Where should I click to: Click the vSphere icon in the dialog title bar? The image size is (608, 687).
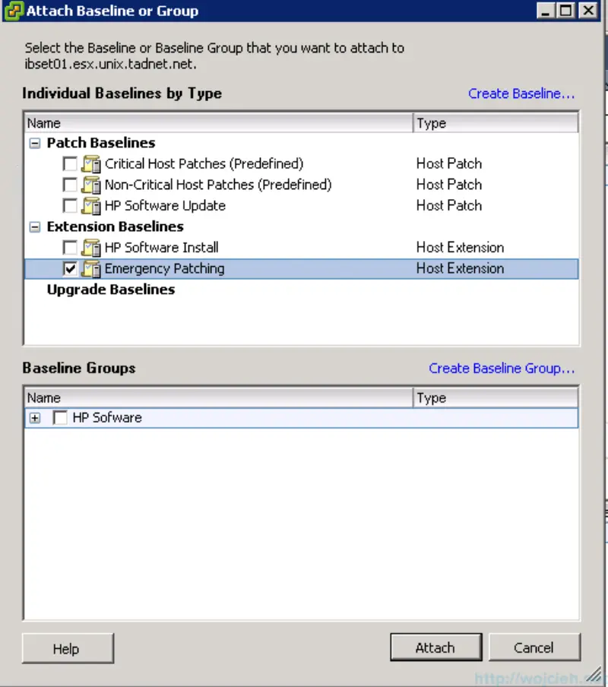11,11
